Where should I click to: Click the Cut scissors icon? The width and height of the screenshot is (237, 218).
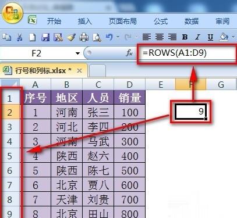19,37
